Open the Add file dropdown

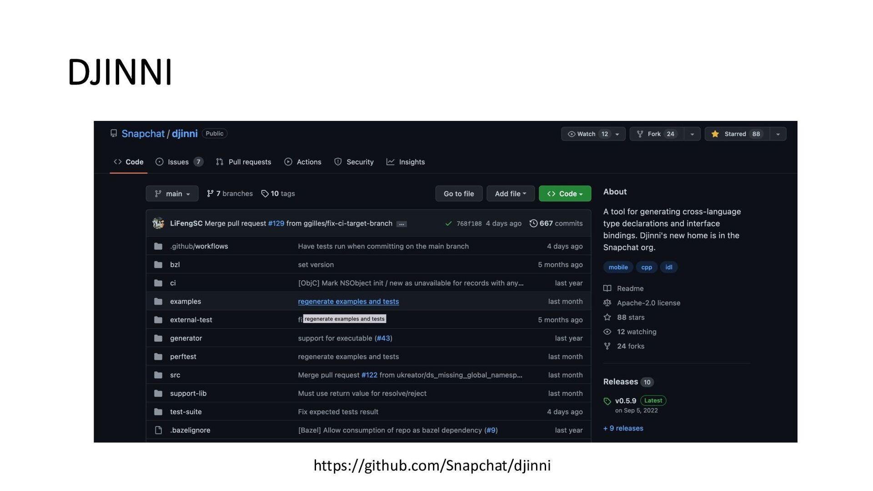(511, 194)
